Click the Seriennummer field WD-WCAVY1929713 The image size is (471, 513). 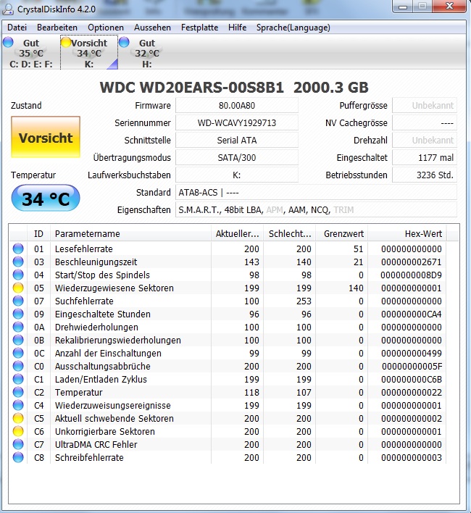click(x=237, y=123)
